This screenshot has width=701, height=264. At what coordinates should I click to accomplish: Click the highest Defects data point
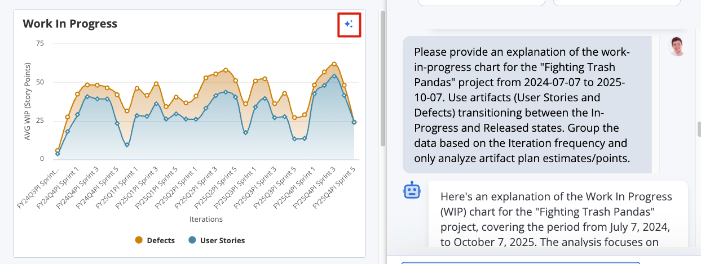(334, 64)
